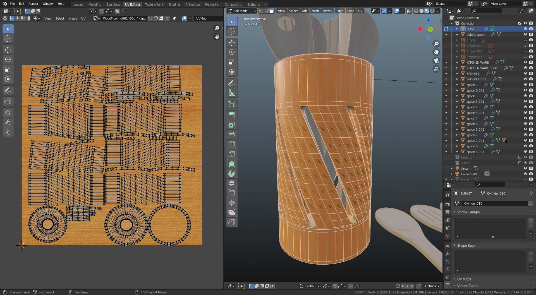Enable the cutter collection checkbox

(520, 163)
